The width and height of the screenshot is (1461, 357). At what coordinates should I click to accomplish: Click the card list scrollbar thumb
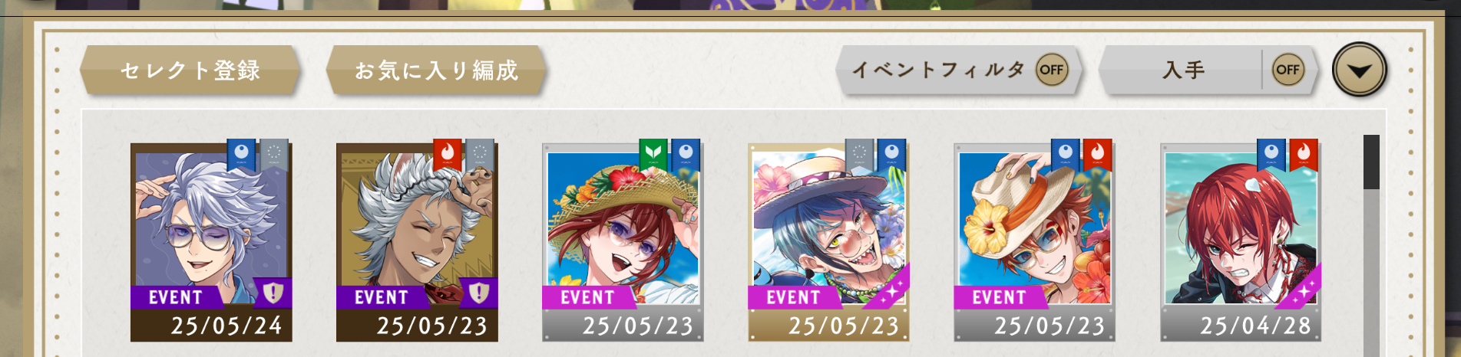[1371, 162]
